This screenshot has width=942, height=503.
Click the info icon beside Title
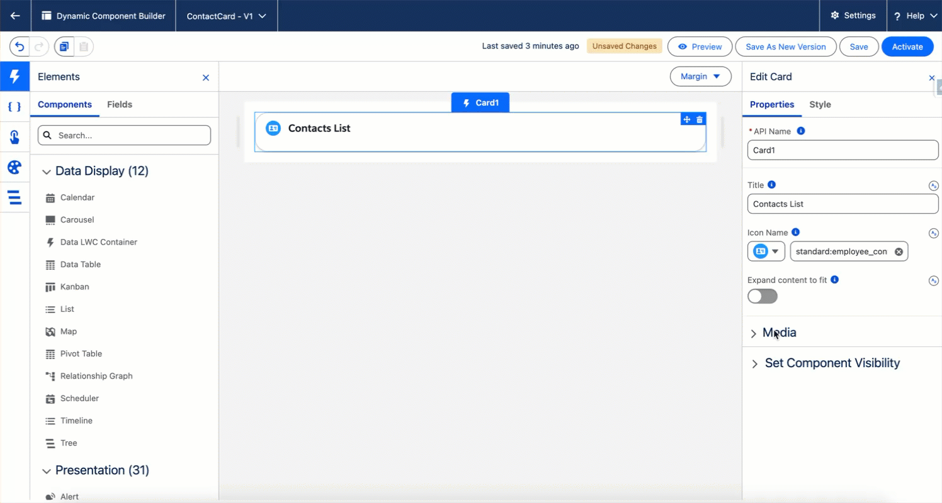pyautogui.click(x=771, y=185)
